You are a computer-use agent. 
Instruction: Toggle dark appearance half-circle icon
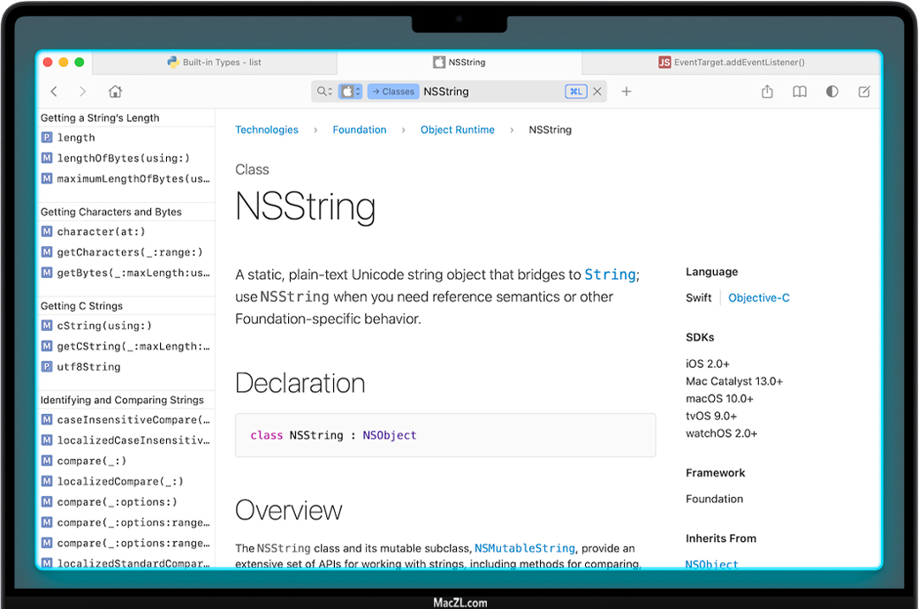coord(832,92)
